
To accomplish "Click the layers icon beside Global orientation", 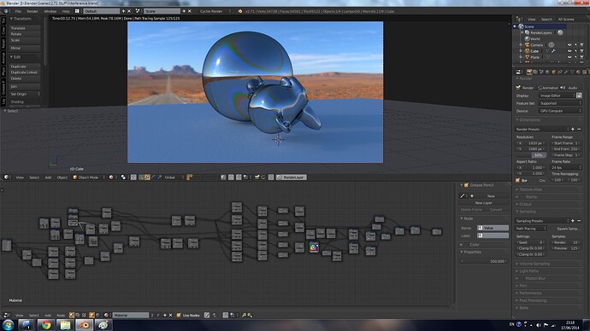I will click(189, 177).
